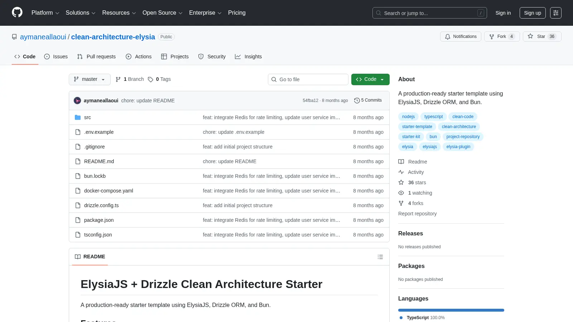The height and width of the screenshot is (322, 573).
Task: Click the elysia-plugin topic tag
Action: coord(458,147)
